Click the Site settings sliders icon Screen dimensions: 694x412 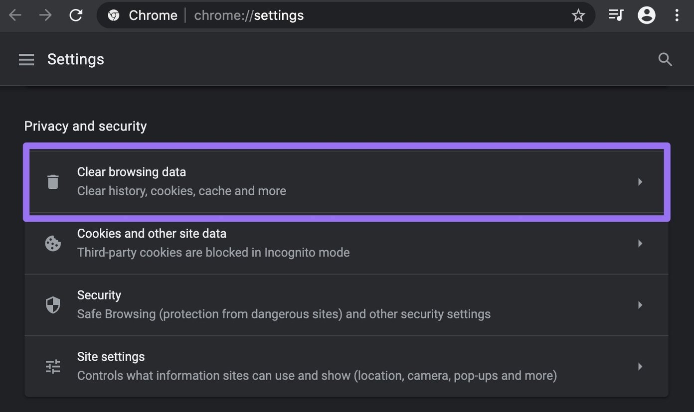[53, 367]
